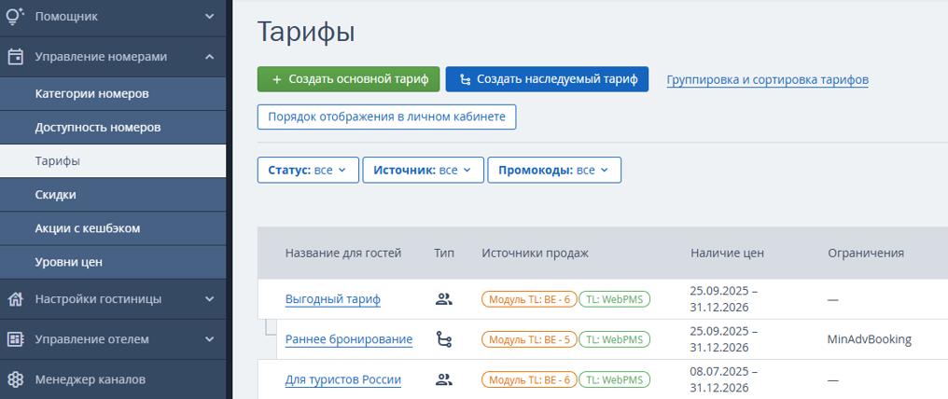Open the Статус filter dropdown
Image resolution: width=948 pixels, height=399 pixels.
point(308,171)
